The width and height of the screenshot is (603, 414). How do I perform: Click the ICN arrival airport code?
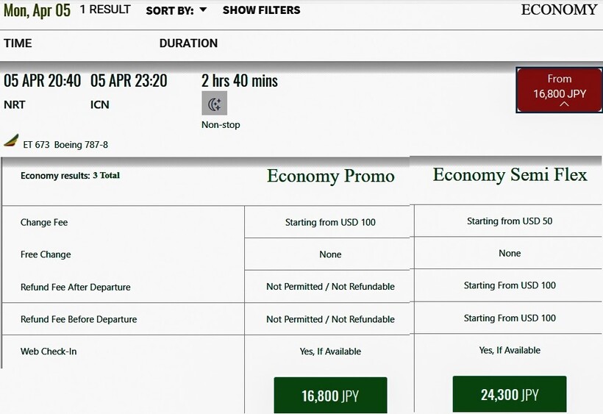[x=100, y=104]
